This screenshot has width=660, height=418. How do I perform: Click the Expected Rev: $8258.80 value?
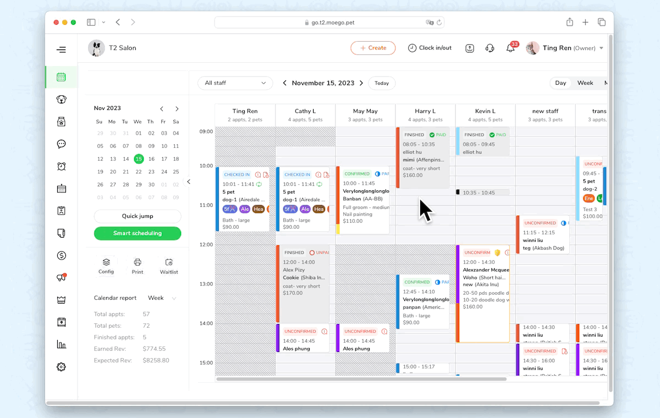pyautogui.click(x=156, y=361)
